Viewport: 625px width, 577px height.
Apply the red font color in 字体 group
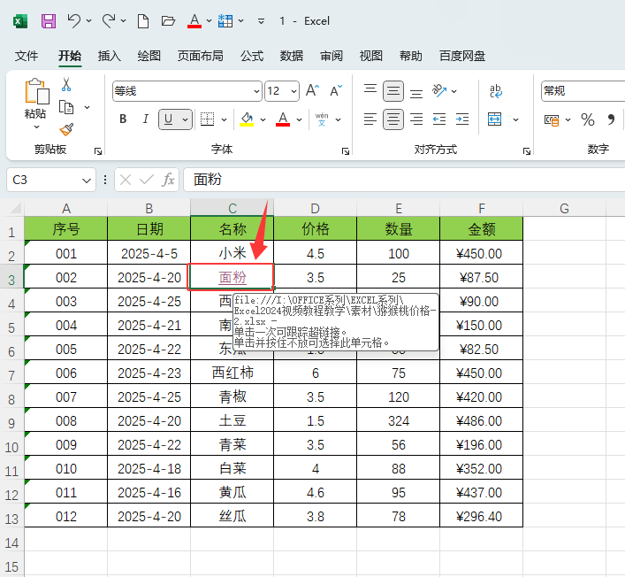(x=283, y=119)
